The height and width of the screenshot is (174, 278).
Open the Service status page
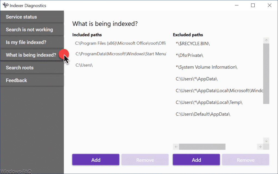(32, 17)
